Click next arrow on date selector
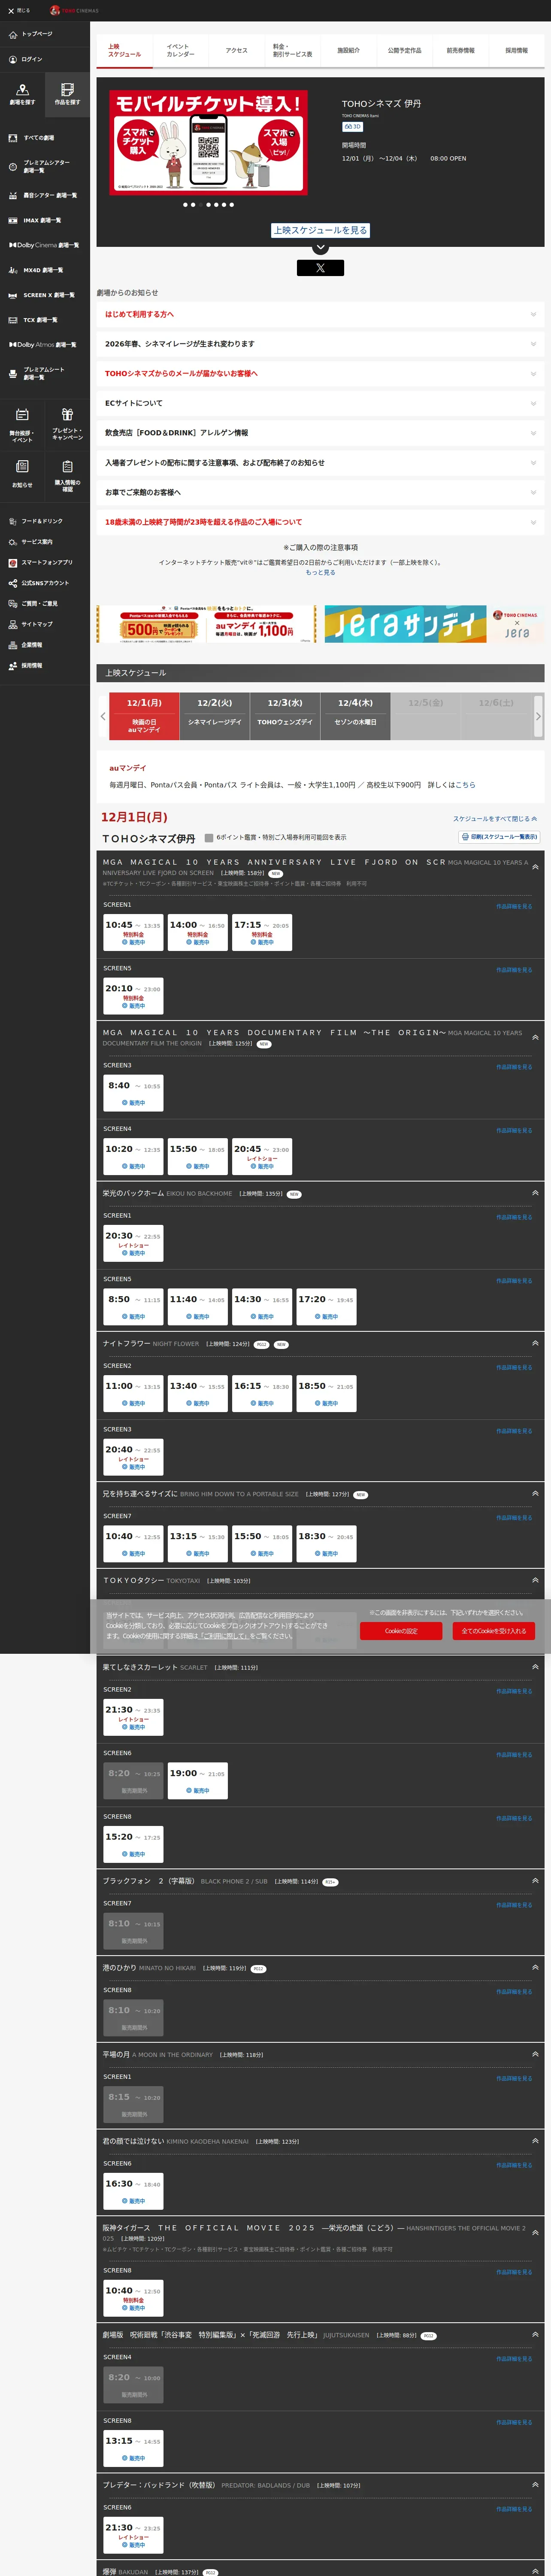Screen dimensions: 551x2576 tap(538, 716)
